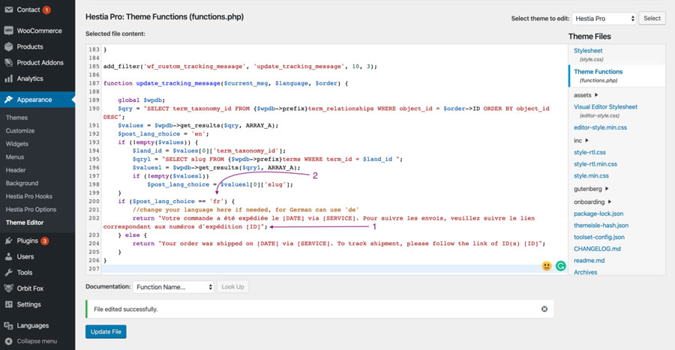675x350 pixels.
Task: Open the Archives file link
Action: coord(585,272)
